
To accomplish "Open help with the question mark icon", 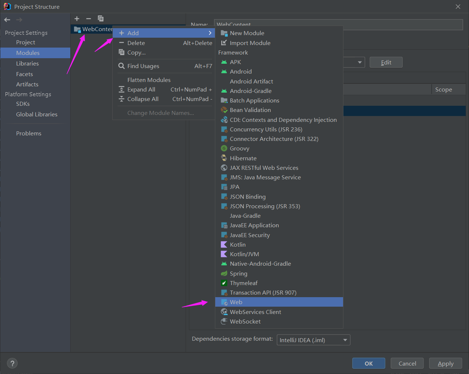I will click(x=12, y=363).
